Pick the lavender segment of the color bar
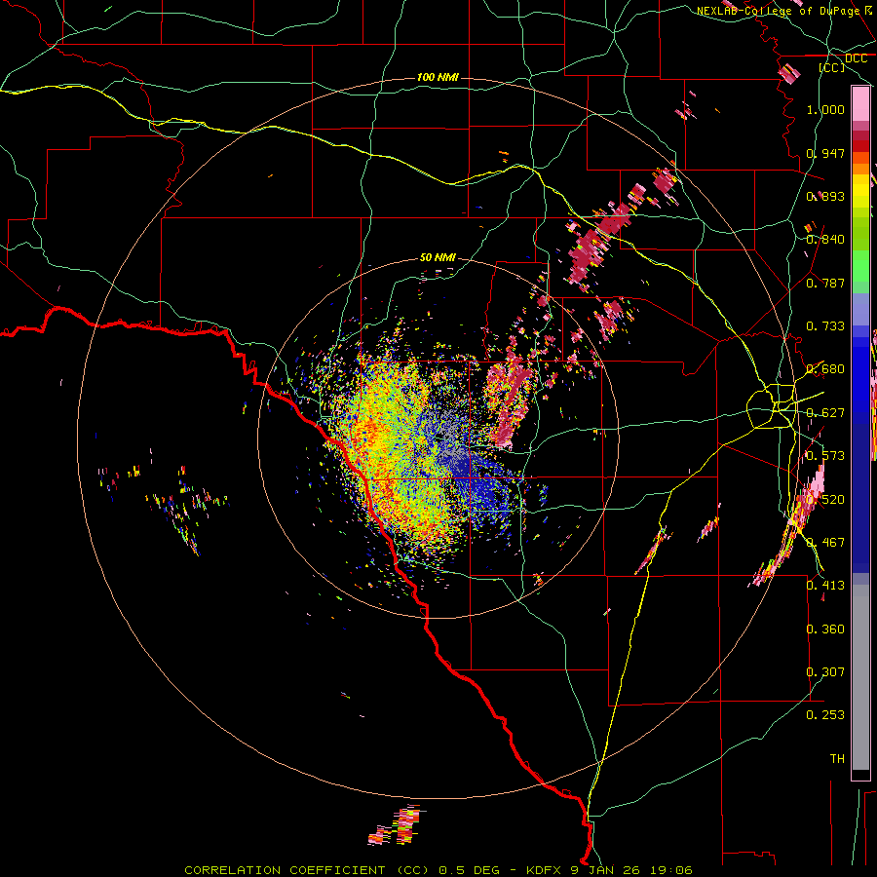Screen dimensions: 877x877 pyautogui.click(x=860, y=311)
